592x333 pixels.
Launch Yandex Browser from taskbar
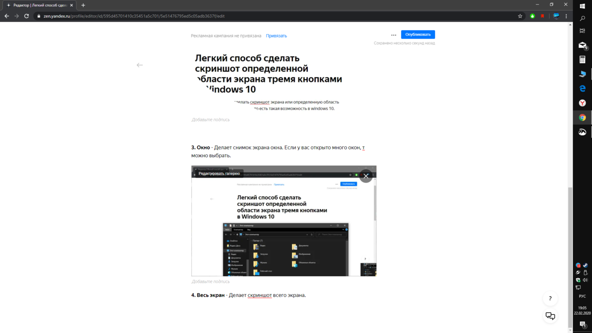click(582, 103)
